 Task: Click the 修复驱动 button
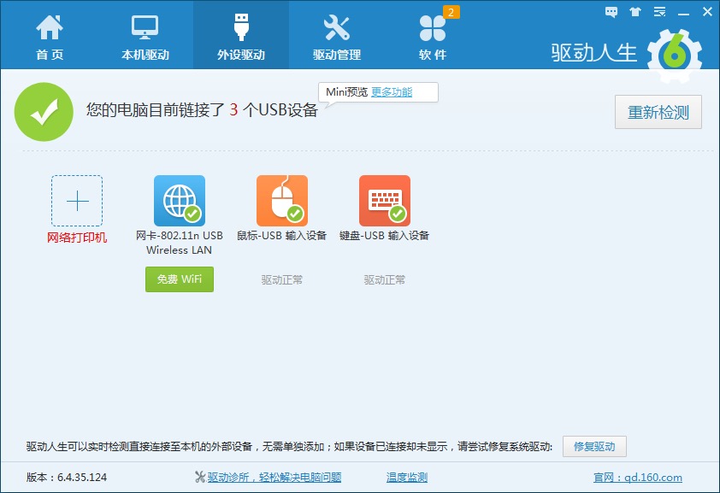[x=594, y=446]
